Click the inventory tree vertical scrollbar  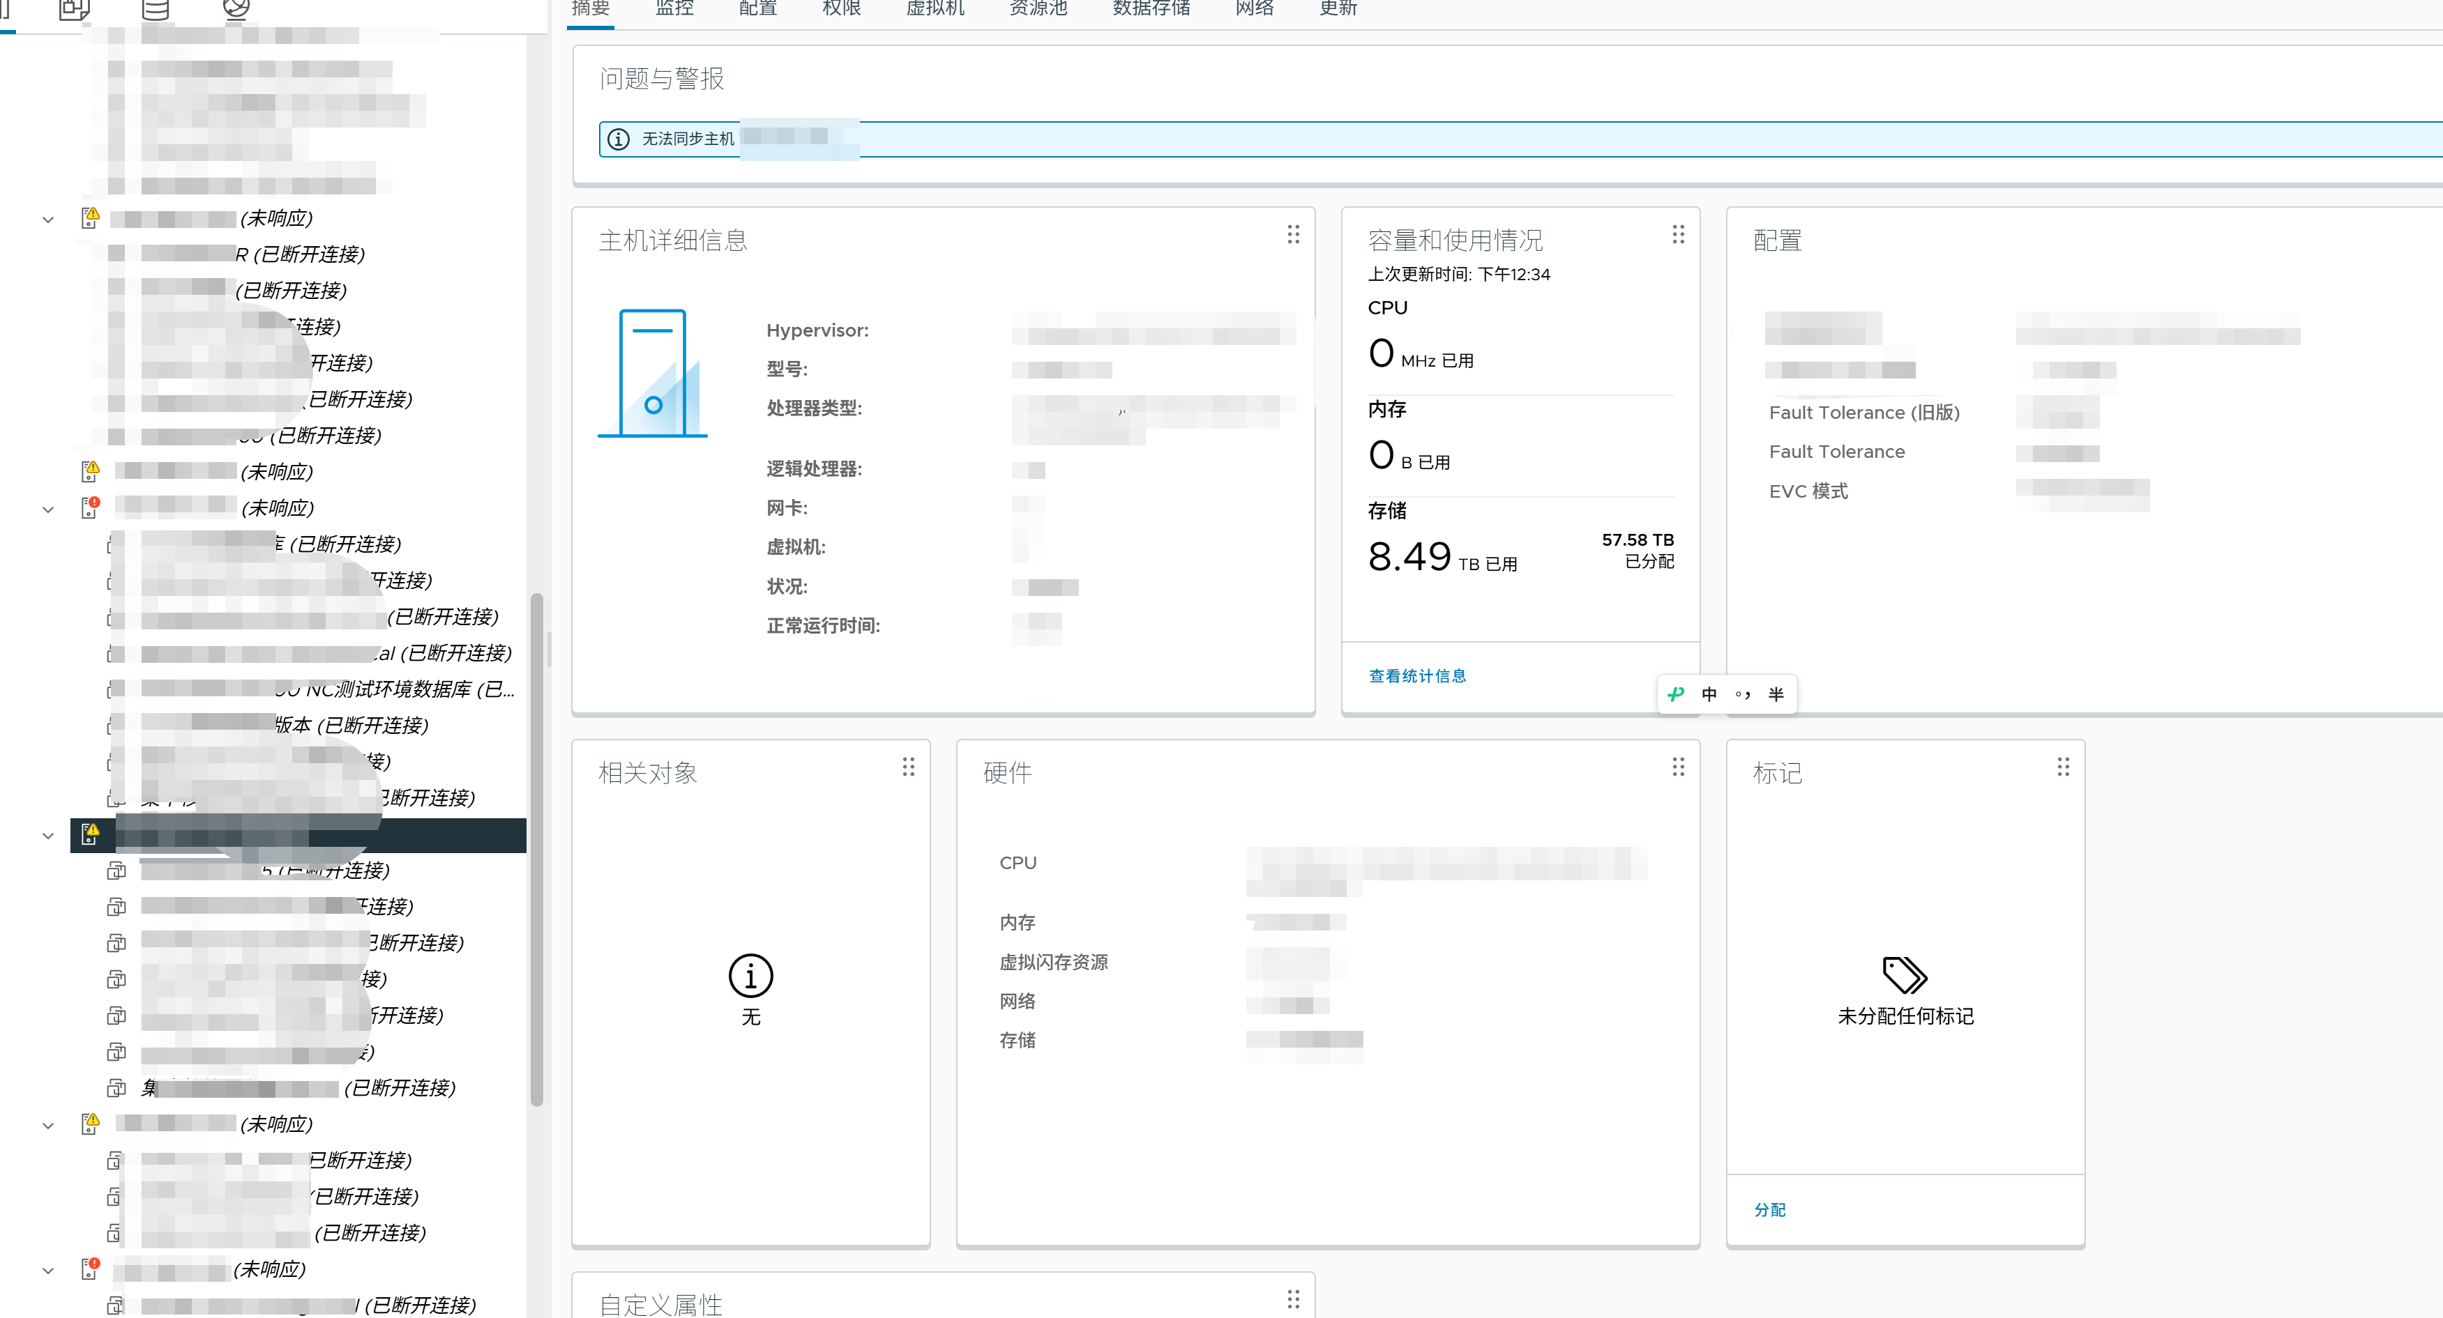(x=537, y=849)
